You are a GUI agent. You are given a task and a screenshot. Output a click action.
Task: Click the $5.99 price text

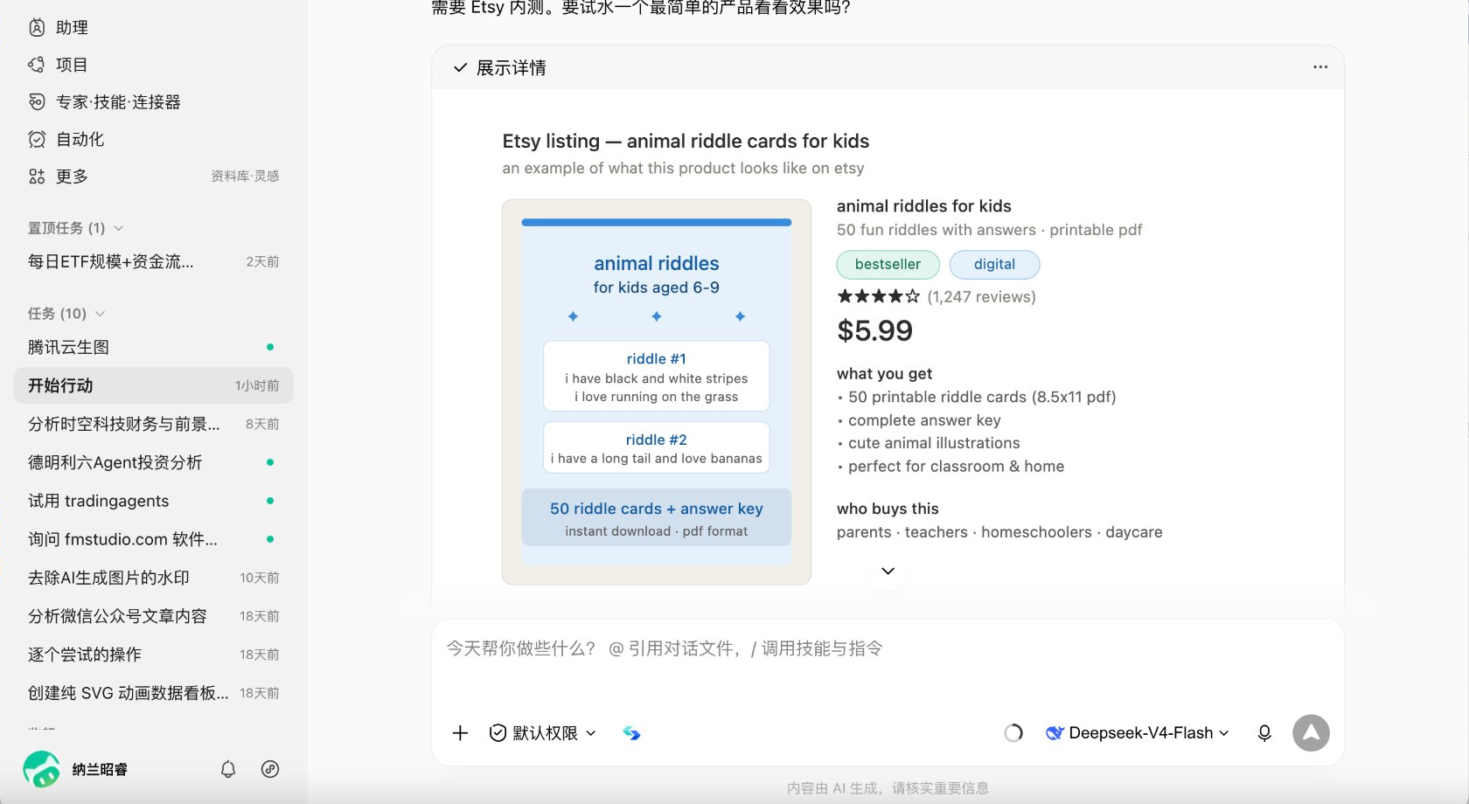[874, 331]
